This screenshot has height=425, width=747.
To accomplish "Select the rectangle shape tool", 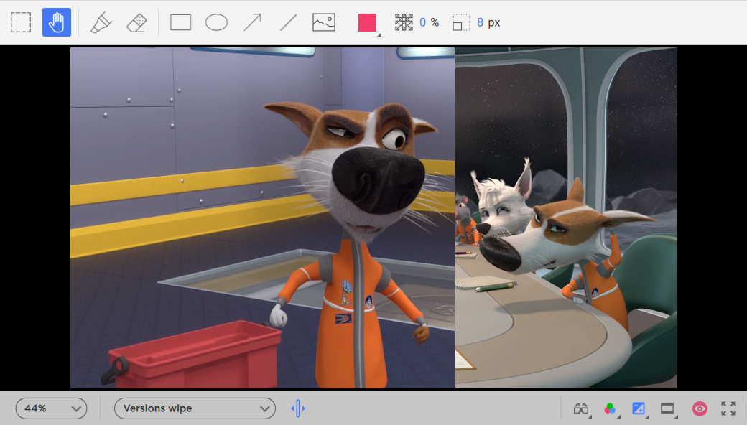I will tap(180, 22).
